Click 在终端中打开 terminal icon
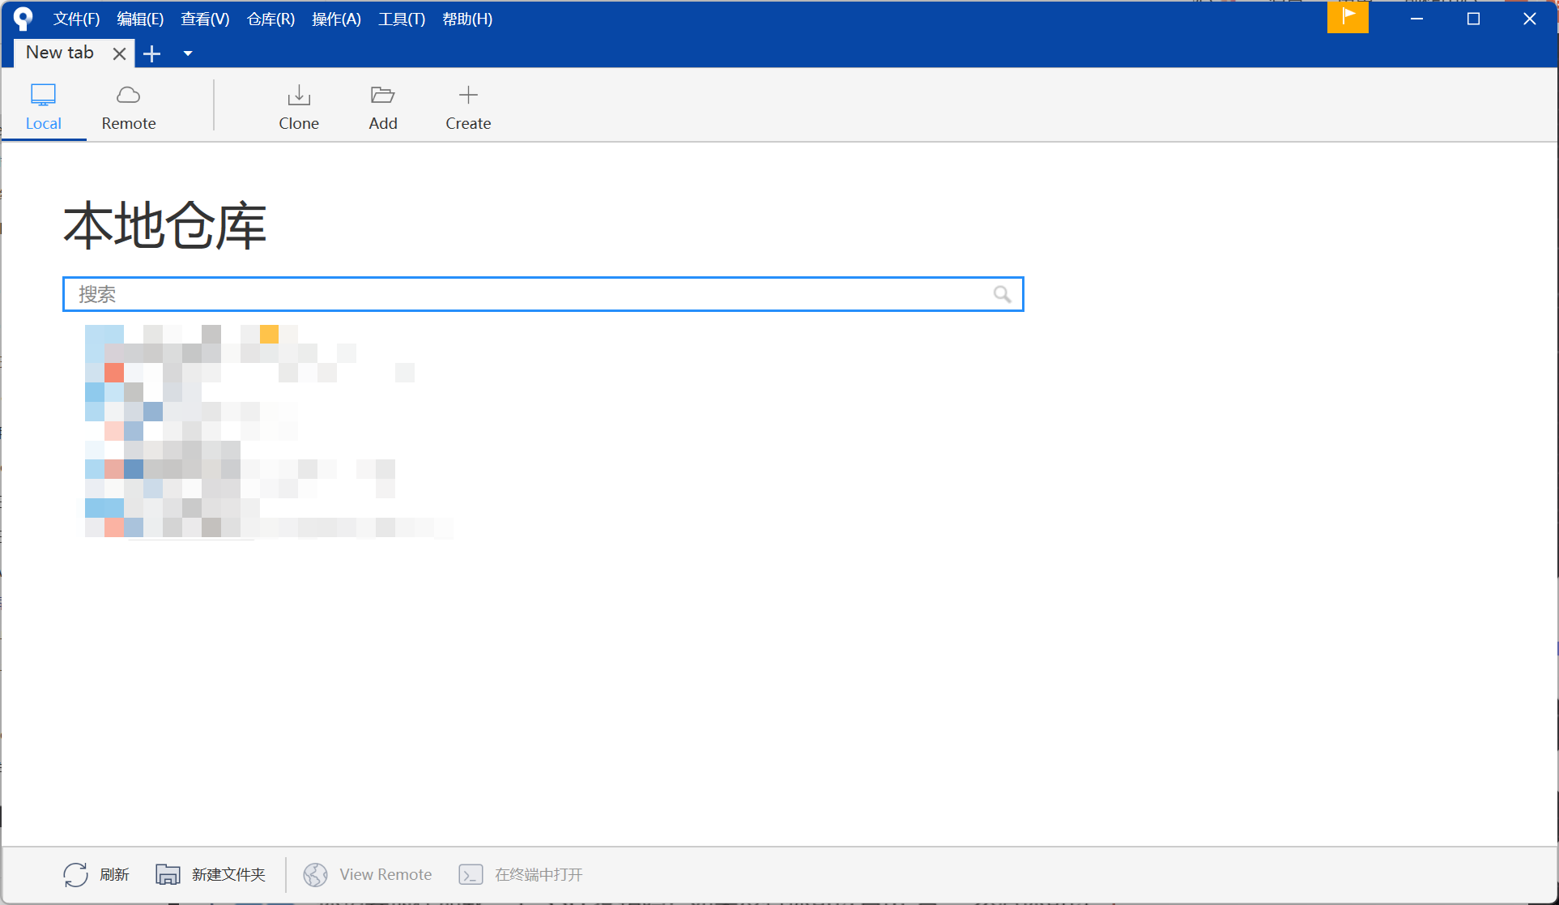The image size is (1559, 905). point(471,874)
